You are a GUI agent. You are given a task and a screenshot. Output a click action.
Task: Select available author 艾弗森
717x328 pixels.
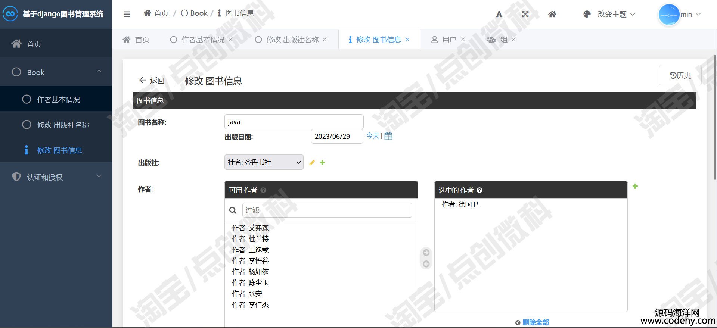(x=250, y=228)
